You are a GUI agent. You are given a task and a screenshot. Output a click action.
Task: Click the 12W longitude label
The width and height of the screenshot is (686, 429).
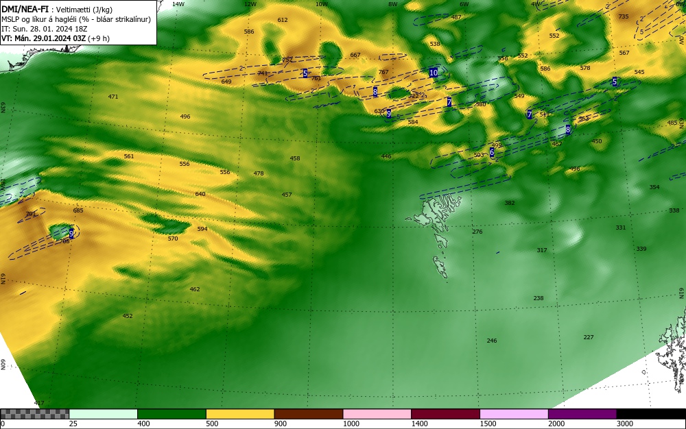pos(250,4)
